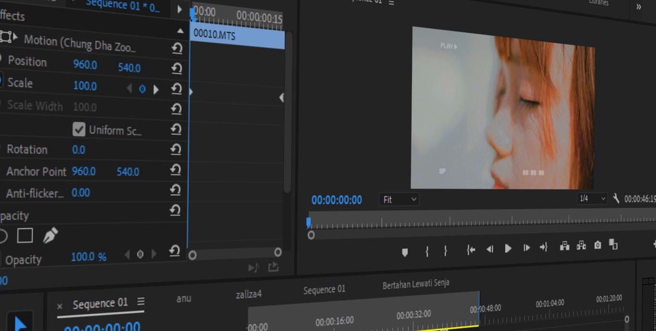
Task: Go to next Scale keyframe
Action: [x=156, y=89]
